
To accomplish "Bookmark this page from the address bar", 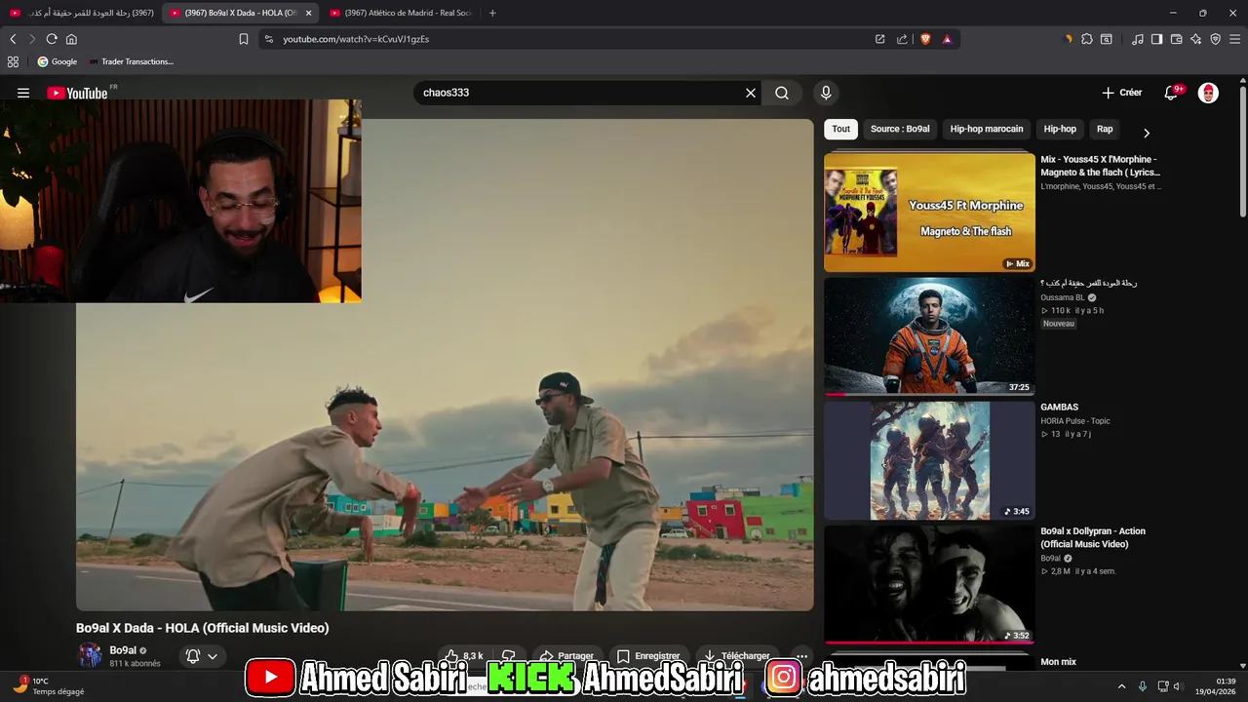I will tap(244, 39).
